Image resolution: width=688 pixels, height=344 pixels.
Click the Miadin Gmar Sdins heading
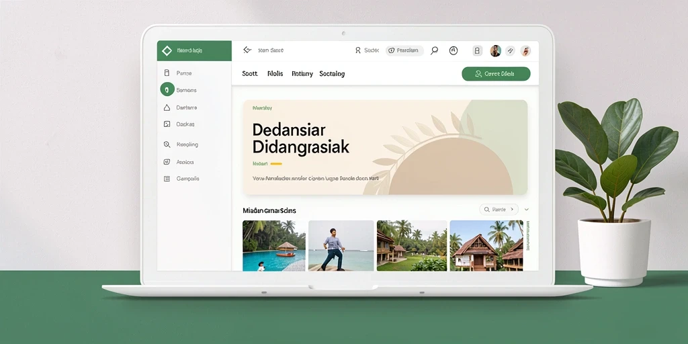269,210
